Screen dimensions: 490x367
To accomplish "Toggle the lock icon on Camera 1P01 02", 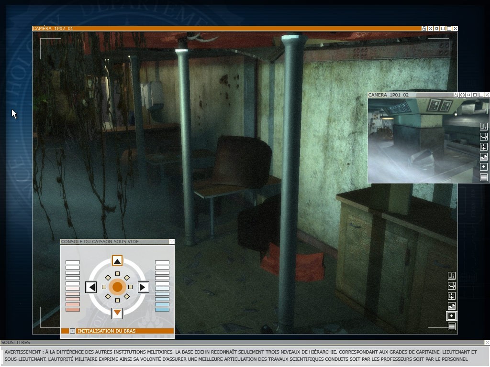I will coord(456,95).
